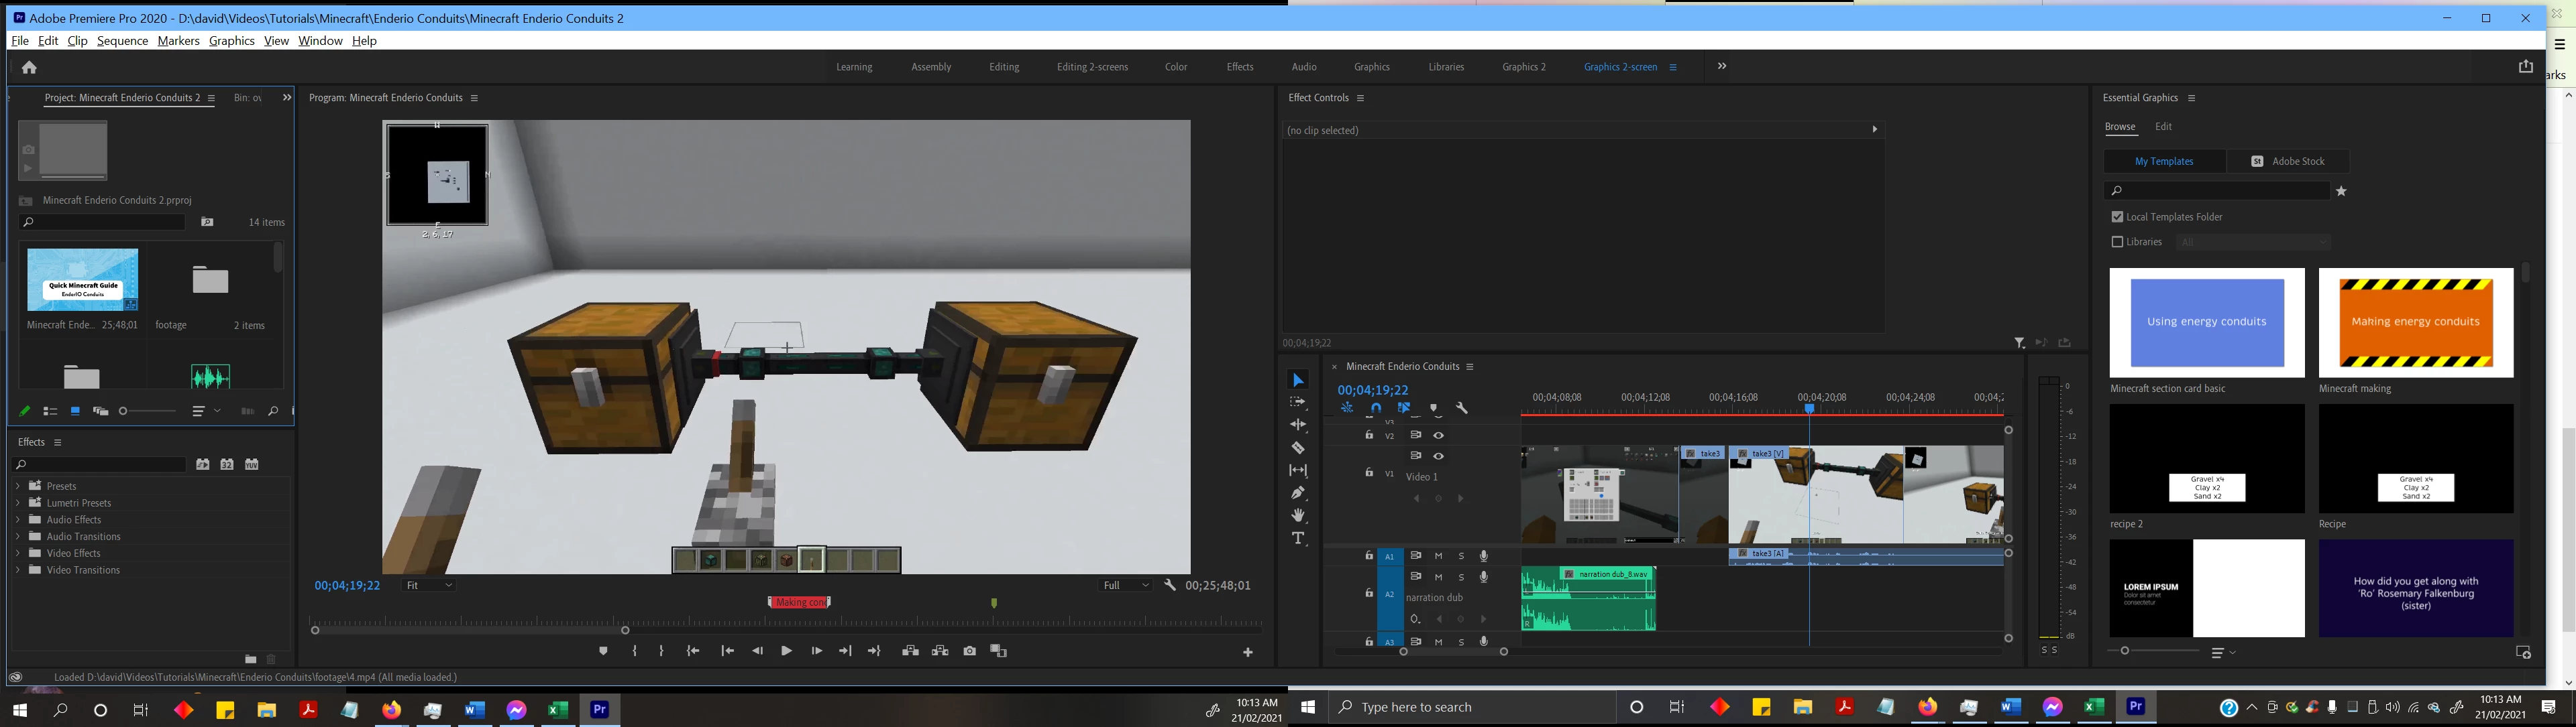Uncheck Local Templates Folder checkbox

[x=2117, y=216]
